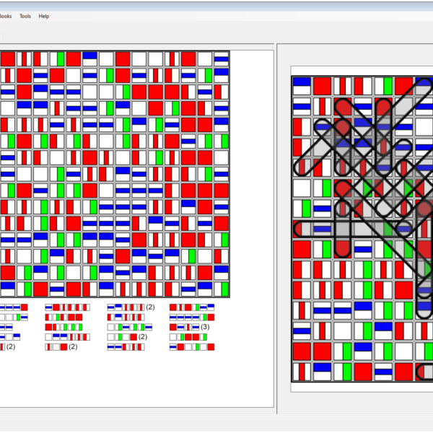433x433 pixels.
Task: Open the Help menu
Action: [x=44, y=16]
